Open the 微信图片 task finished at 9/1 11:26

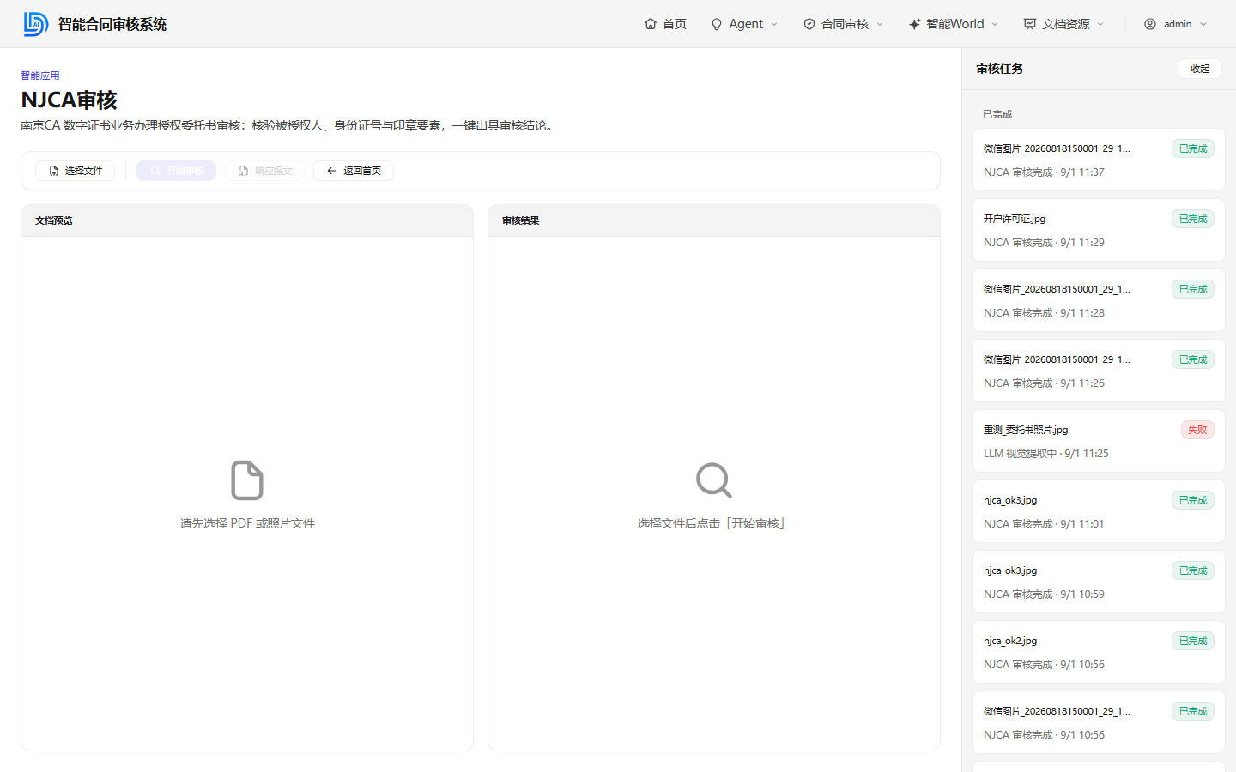1099,371
